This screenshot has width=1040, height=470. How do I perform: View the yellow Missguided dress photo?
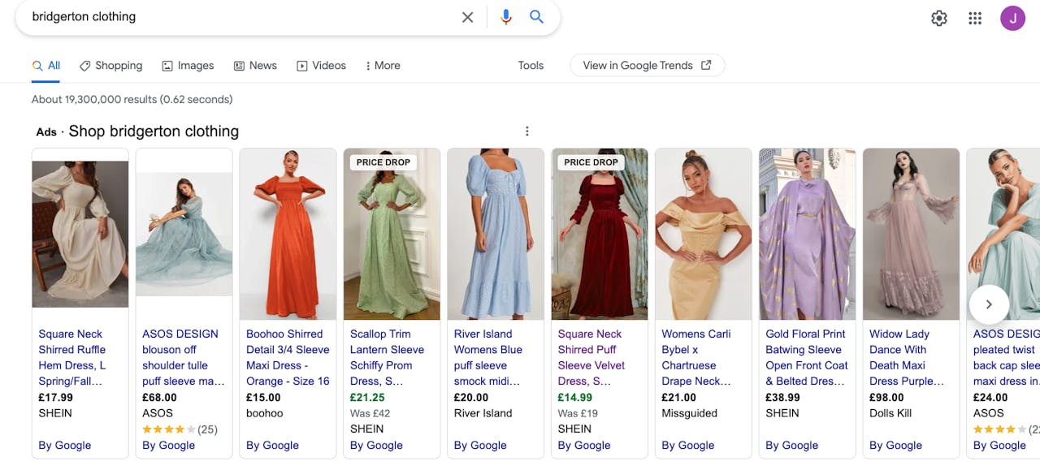click(x=704, y=234)
